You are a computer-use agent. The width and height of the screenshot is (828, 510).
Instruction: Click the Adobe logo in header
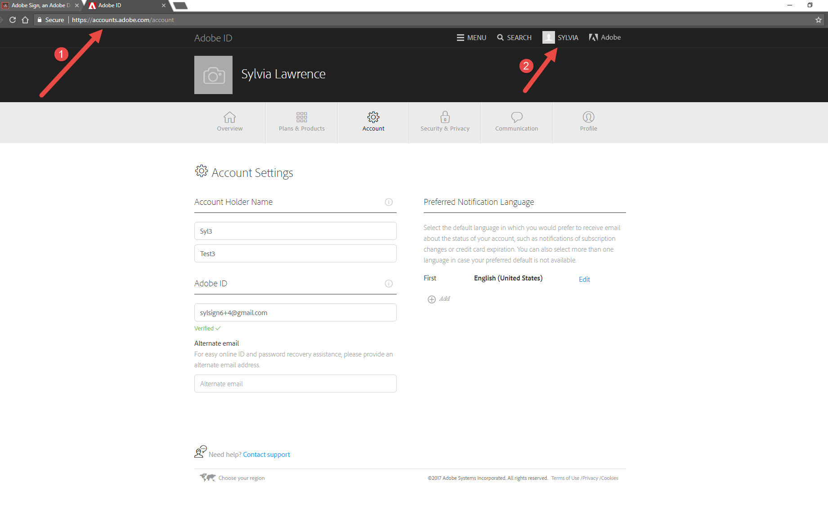coord(605,37)
